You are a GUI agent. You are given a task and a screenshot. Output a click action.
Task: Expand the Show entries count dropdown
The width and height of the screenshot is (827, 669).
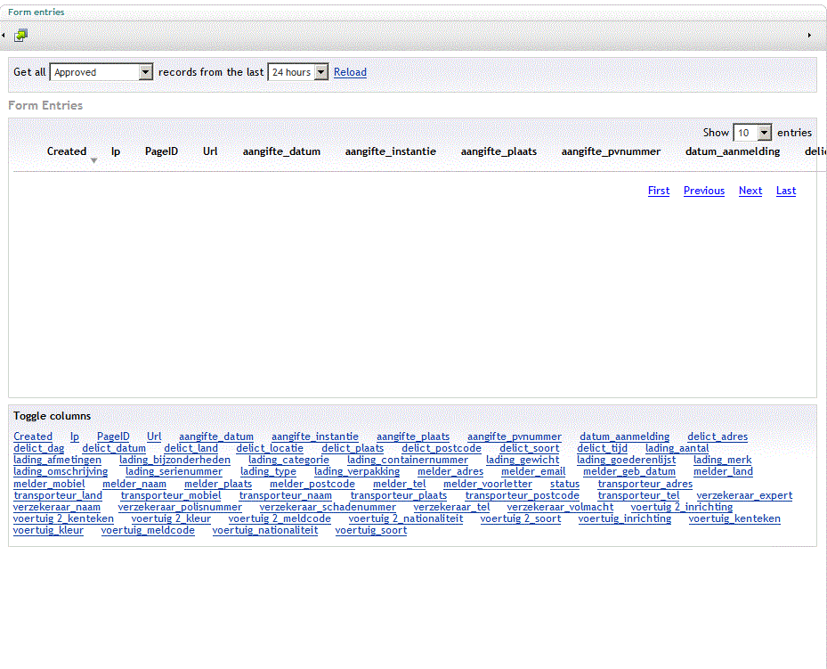[752, 133]
